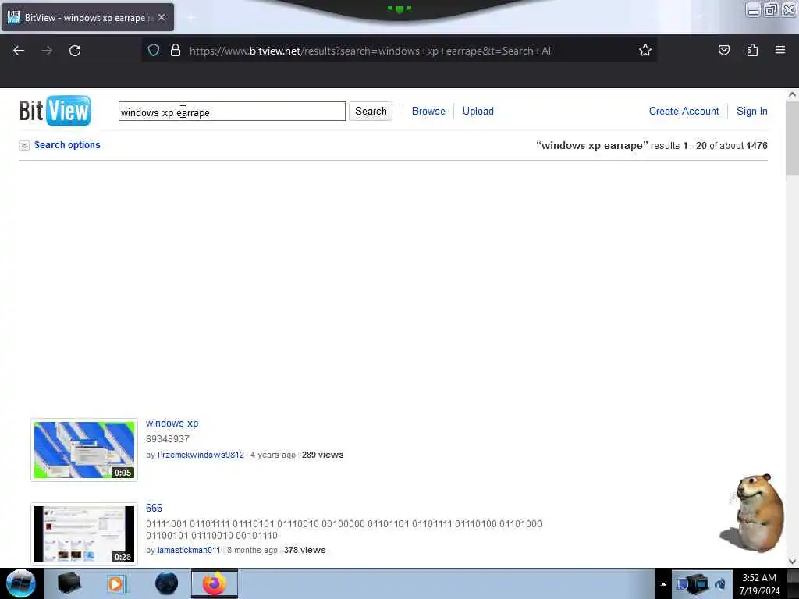Open the 666 video thumbnail
The image size is (799, 599).
(x=84, y=534)
